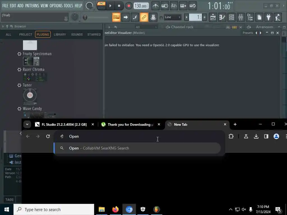Switch to FL Studio 21.2.3.4004 Chrome tab

pos(65,124)
